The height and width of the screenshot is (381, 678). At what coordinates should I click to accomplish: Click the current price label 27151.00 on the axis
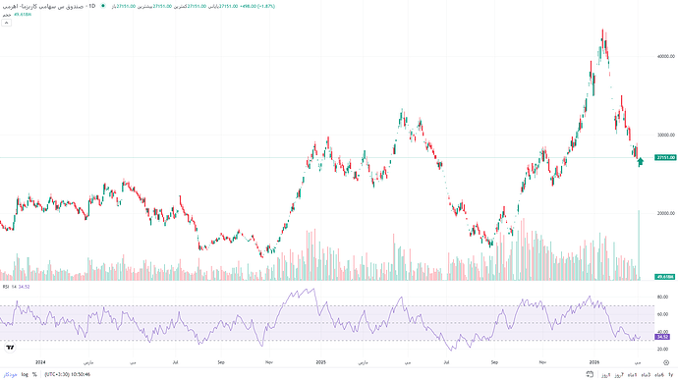click(x=665, y=158)
